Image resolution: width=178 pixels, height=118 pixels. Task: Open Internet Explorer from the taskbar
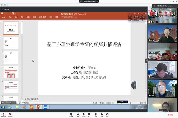pyautogui.click(x=10, y=107)
